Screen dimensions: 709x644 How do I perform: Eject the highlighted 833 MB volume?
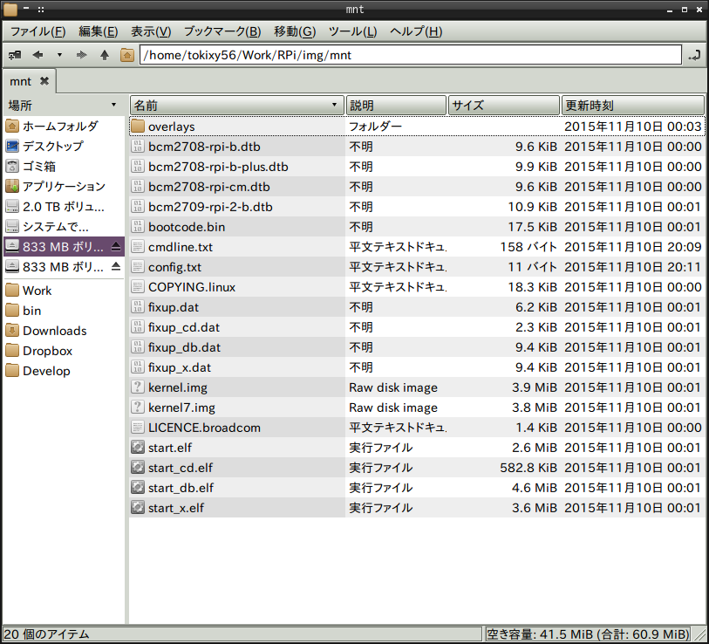[116, 247]
